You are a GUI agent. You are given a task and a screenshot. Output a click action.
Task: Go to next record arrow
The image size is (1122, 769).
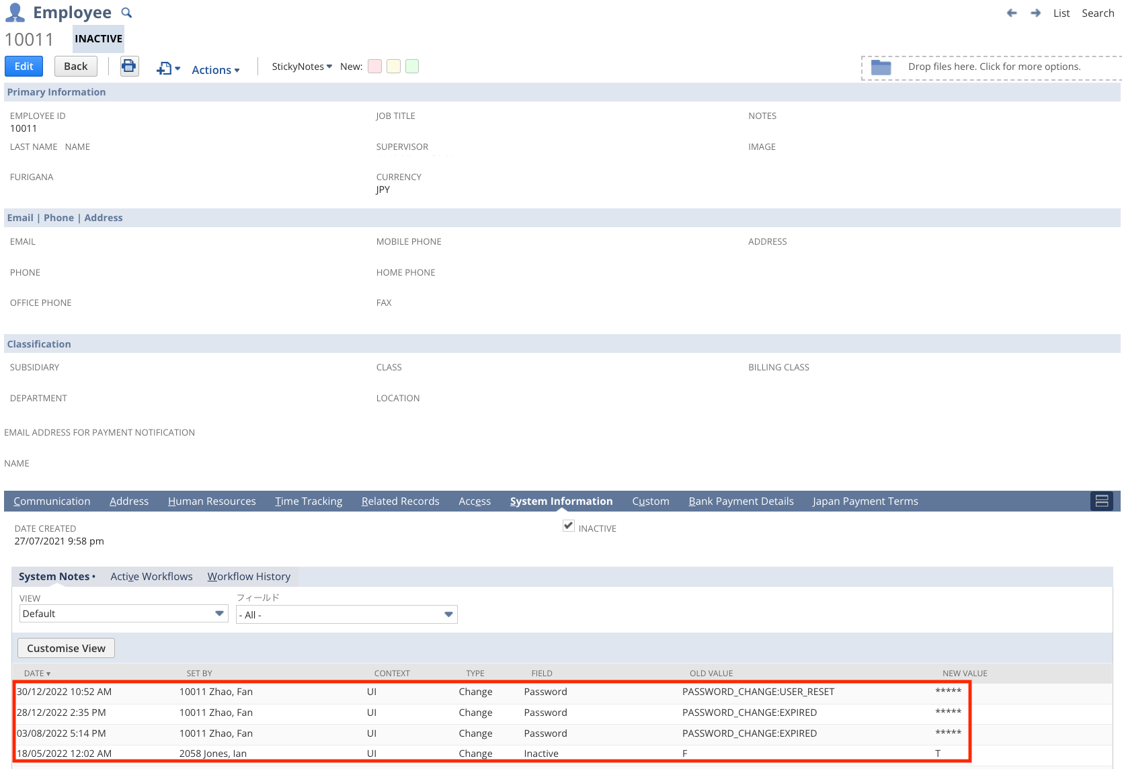pos(1036,13)
